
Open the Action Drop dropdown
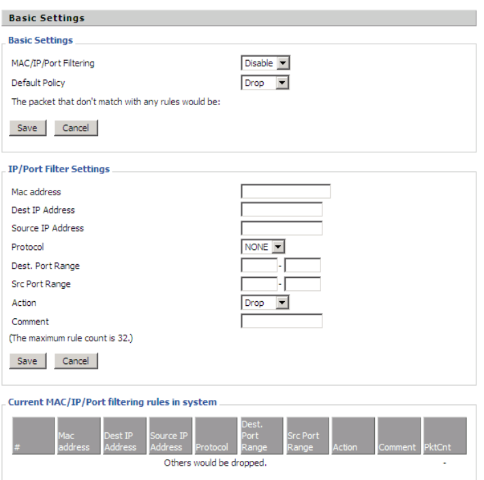[x=265, y=303]
